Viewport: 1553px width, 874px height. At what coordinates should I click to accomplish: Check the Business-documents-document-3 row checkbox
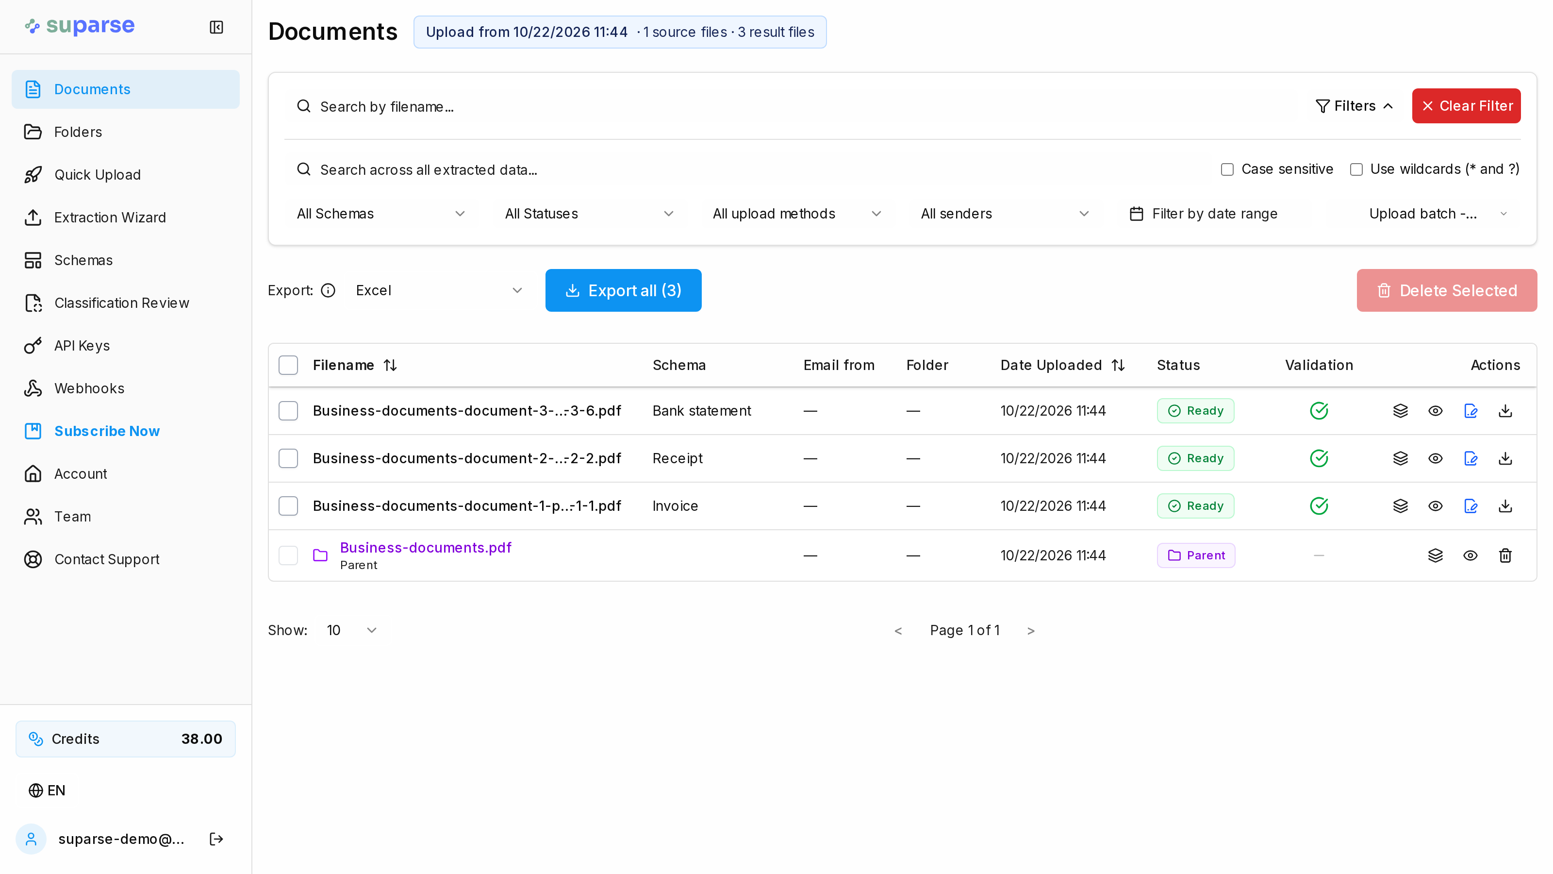click(x=288, y=411)
